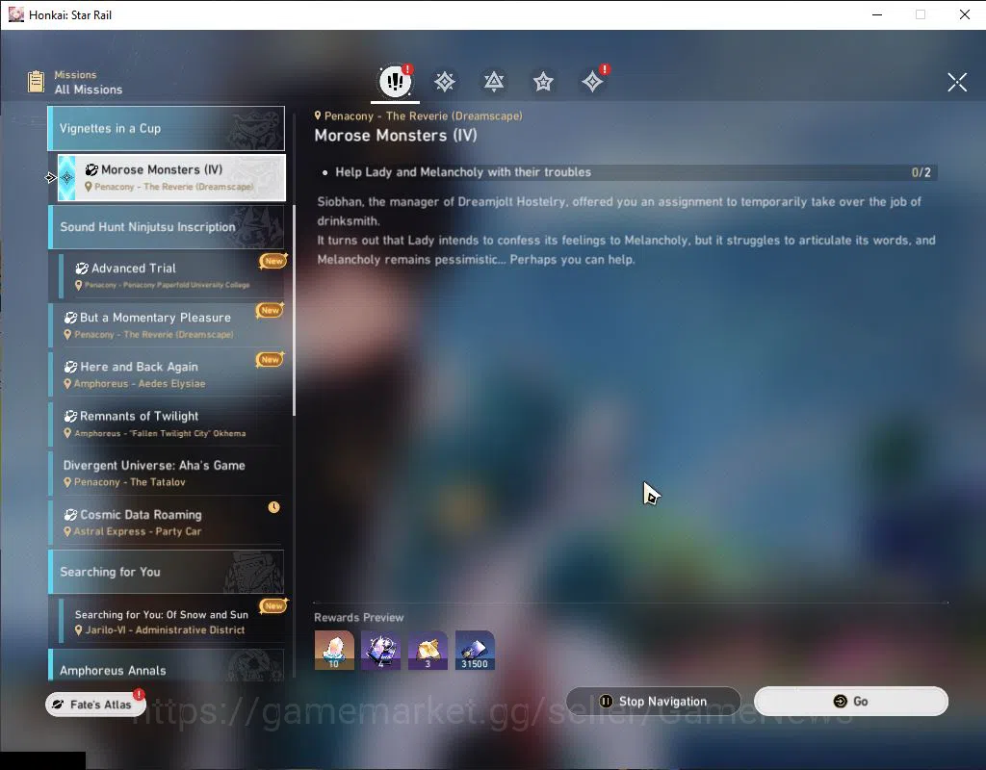
Task: Switch to the Trailblaze mission filter tab
Action: (445, 82)
